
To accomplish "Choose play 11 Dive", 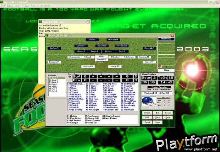I will pyautogui.click(x=72, y=86).
